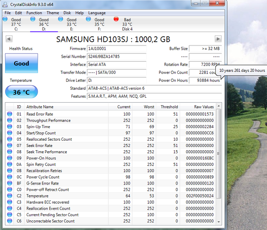The width and height of the screenshot is (267, 230).
Task: Click the Serial Number field
Action: [x=117, y=57]
